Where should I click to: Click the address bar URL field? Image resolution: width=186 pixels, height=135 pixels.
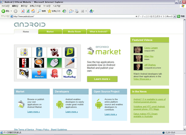point(92,16)
